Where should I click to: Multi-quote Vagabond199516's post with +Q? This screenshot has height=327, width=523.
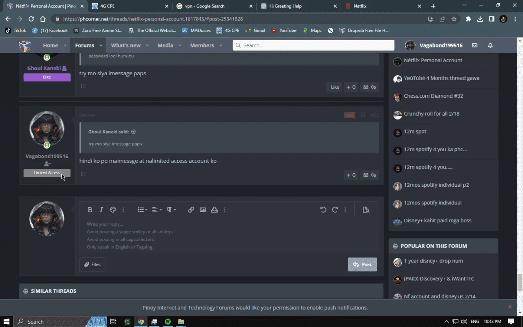coord(351,175)
